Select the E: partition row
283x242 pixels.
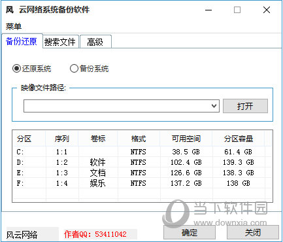(142, 173)
